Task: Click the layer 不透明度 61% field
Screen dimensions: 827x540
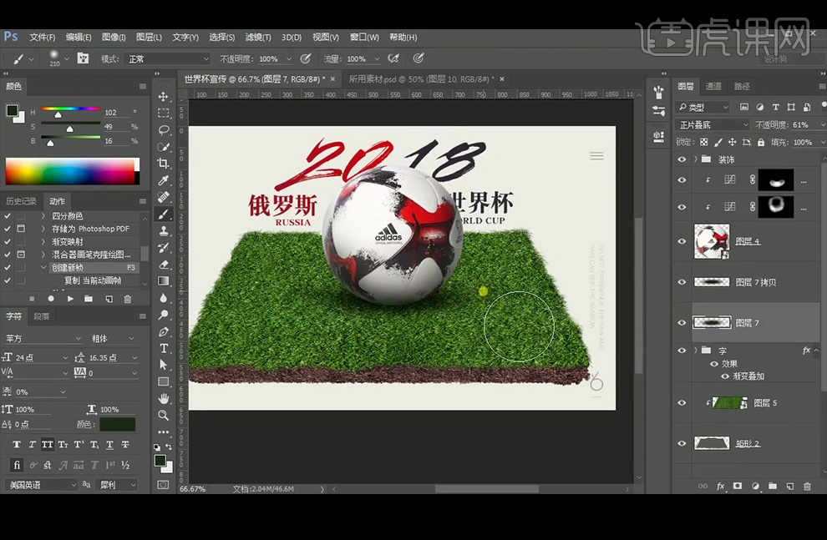Action: point(802,125)
